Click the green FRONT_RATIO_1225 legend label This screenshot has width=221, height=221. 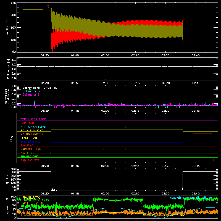click(x=36, y=200)
